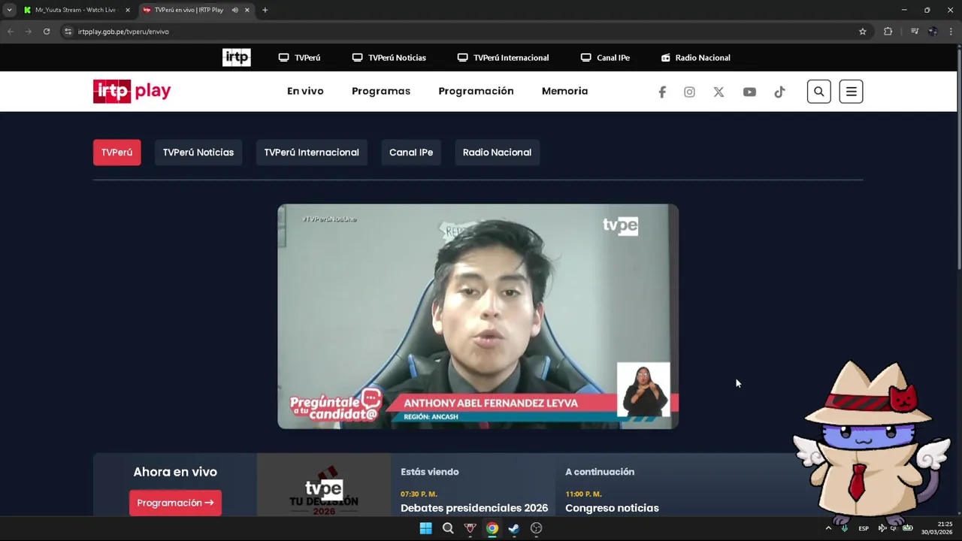Open the Memoria menu
The width and height of the screenshot is (962, 541).
[x=564, y=91]
